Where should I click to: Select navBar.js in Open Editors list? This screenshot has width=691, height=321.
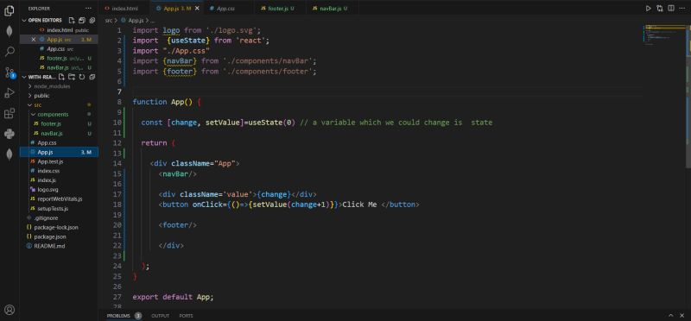click(59, 68)
